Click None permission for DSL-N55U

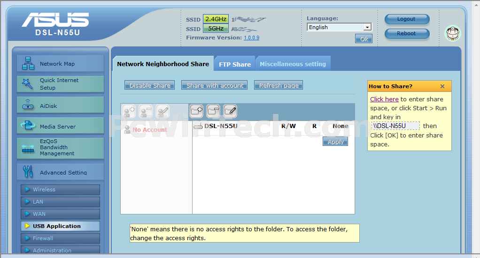coord(341,126)
